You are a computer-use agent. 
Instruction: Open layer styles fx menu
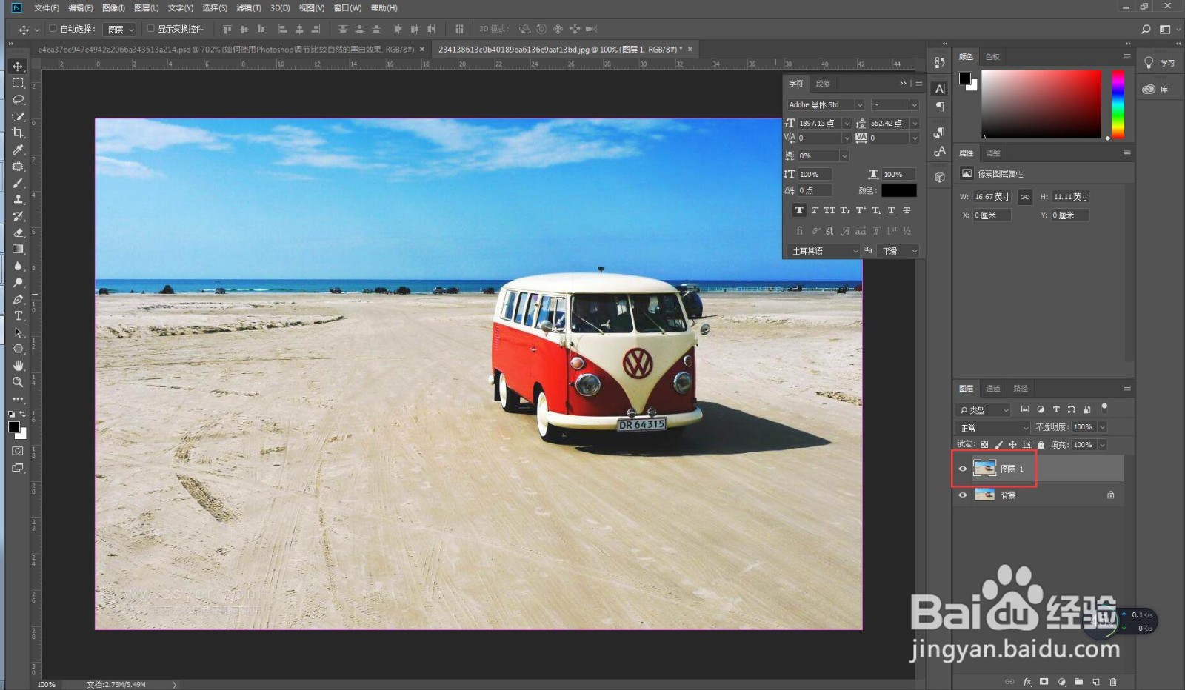point(1027,682)
